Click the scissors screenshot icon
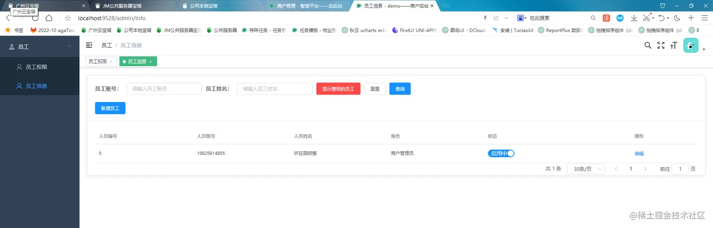This screenshot has width=713, height=228. click(x=646, y=18)
